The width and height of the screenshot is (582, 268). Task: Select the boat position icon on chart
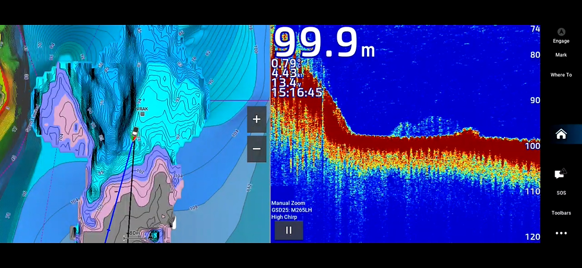click(135, 134)
